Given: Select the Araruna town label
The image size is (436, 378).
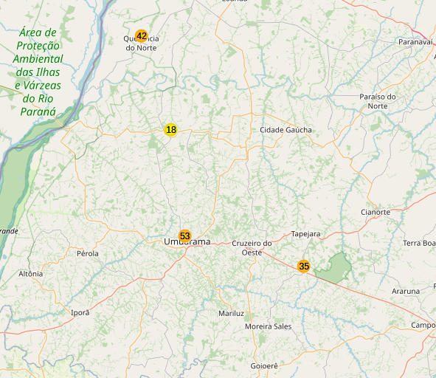Looking at the screenshot, I should (406, 292).
